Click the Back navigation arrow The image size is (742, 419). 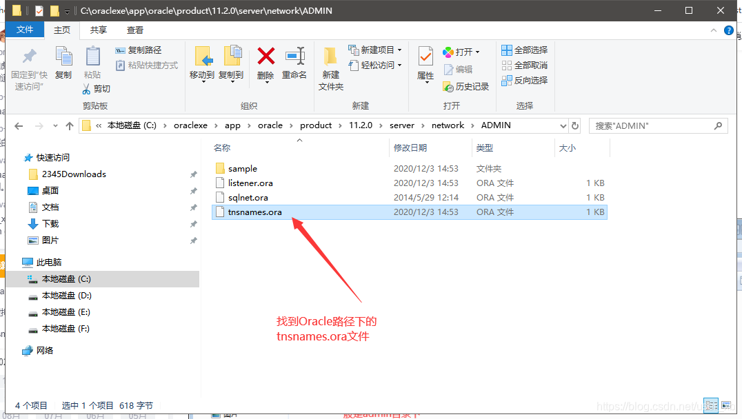click(x=19, y=126)
